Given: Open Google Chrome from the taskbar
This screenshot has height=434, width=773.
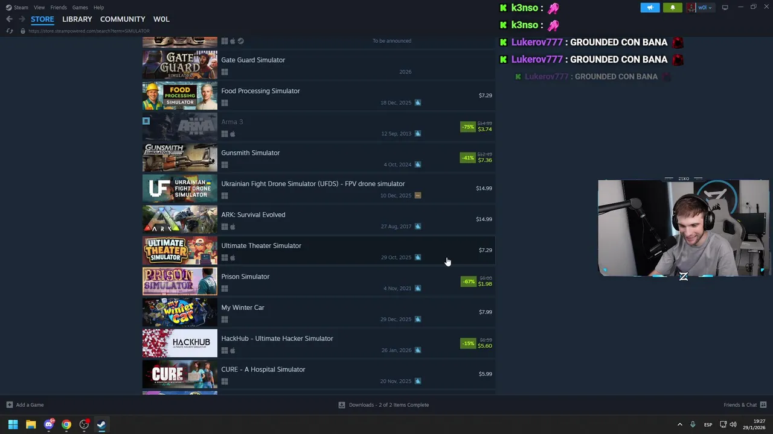Looking at the screenshot, I should click(x=66, y=424).
